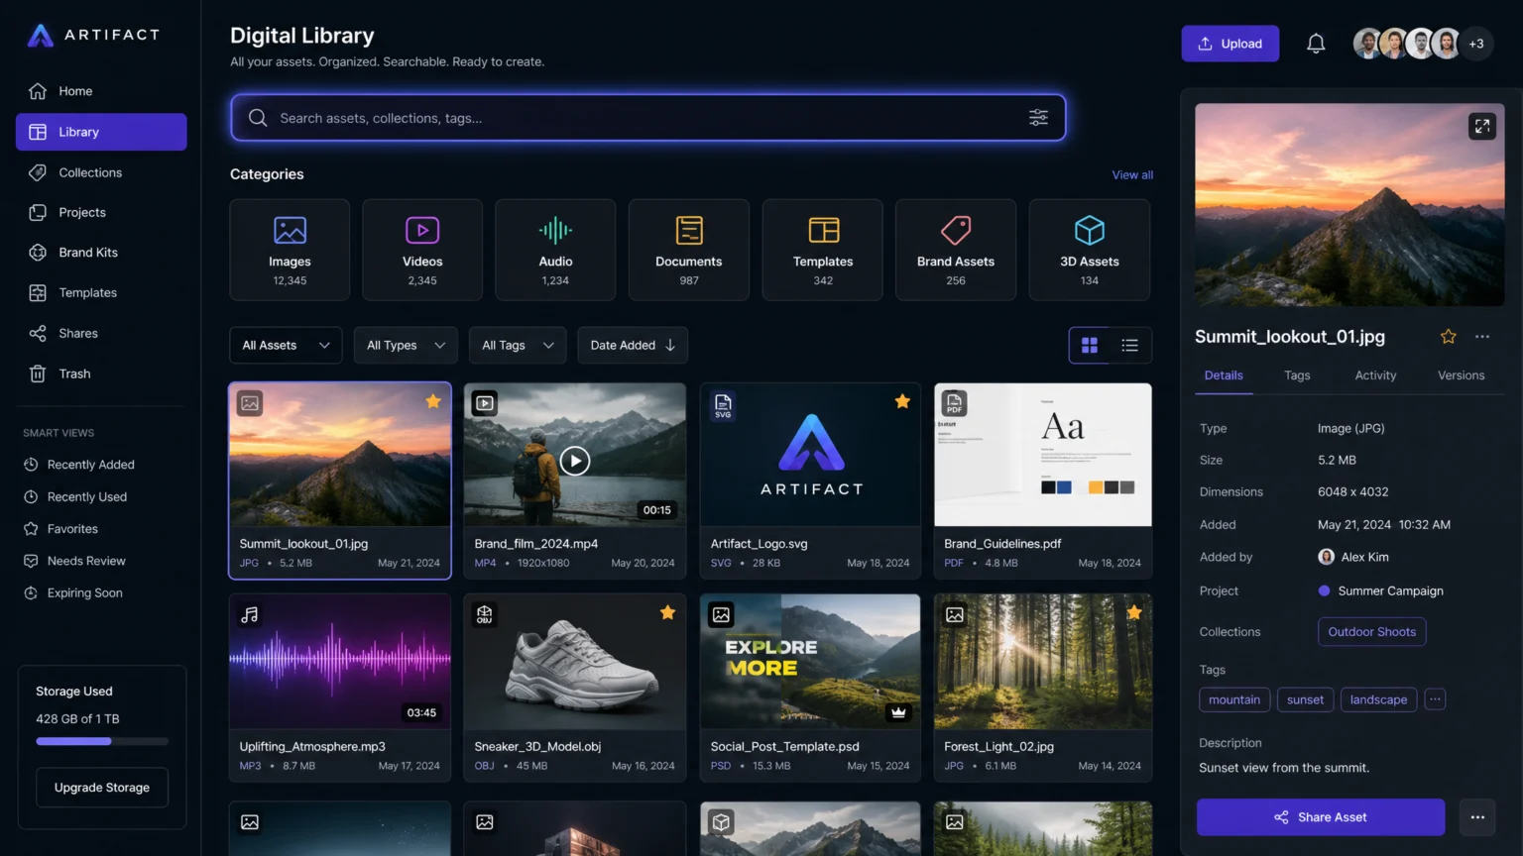Click the Share Asset button
1523x856 pixels.
(x=1321, y=817)
